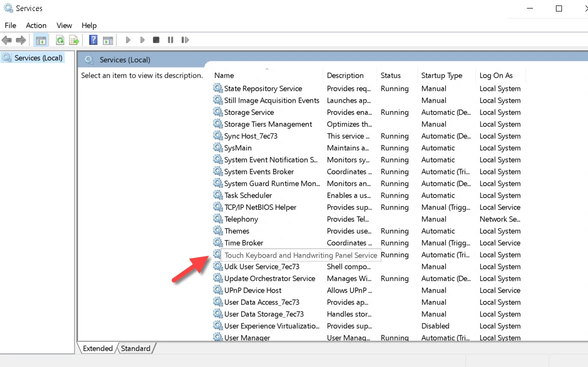
Task: Select Services (Local) in the console tree
Action: pyautogui.click(x=38, y=57)
